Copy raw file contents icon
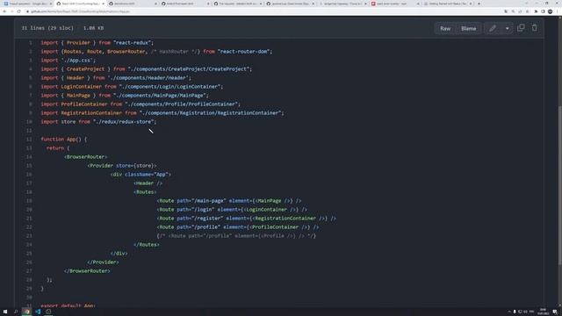 pyautogui.click(x=521, y=28)
